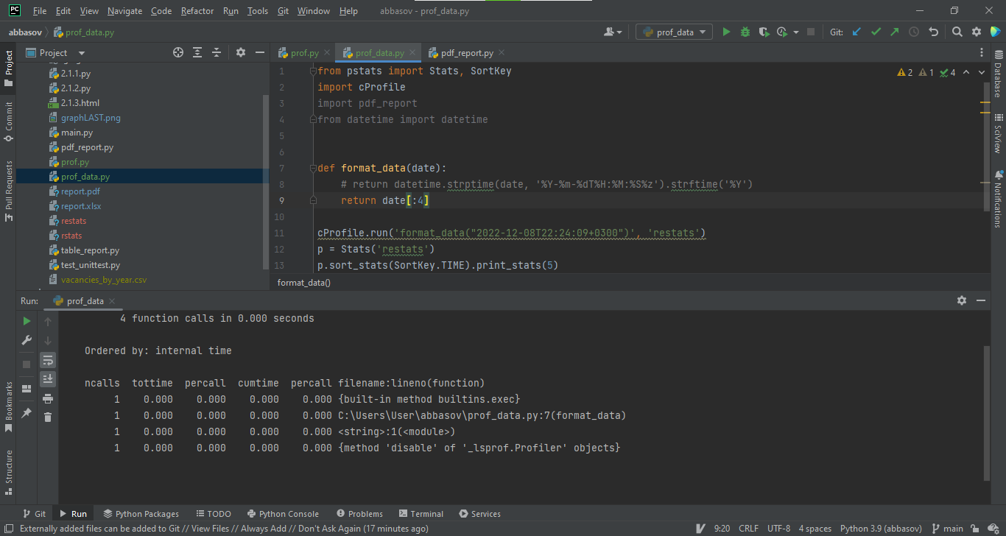Update project with the blue arrow icon

[856, 32]
